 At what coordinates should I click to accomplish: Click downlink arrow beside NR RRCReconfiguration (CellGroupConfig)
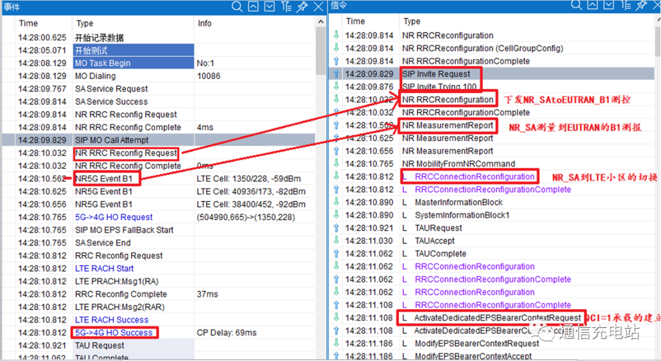point(336,48)
